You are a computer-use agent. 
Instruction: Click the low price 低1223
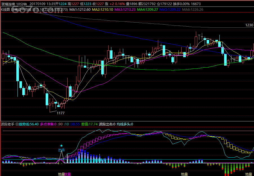pyautogui.click(x=86, y=4)
